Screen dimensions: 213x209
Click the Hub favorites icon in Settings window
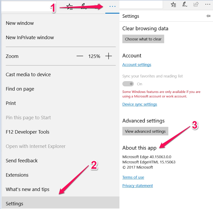click(x=174, y=5)
